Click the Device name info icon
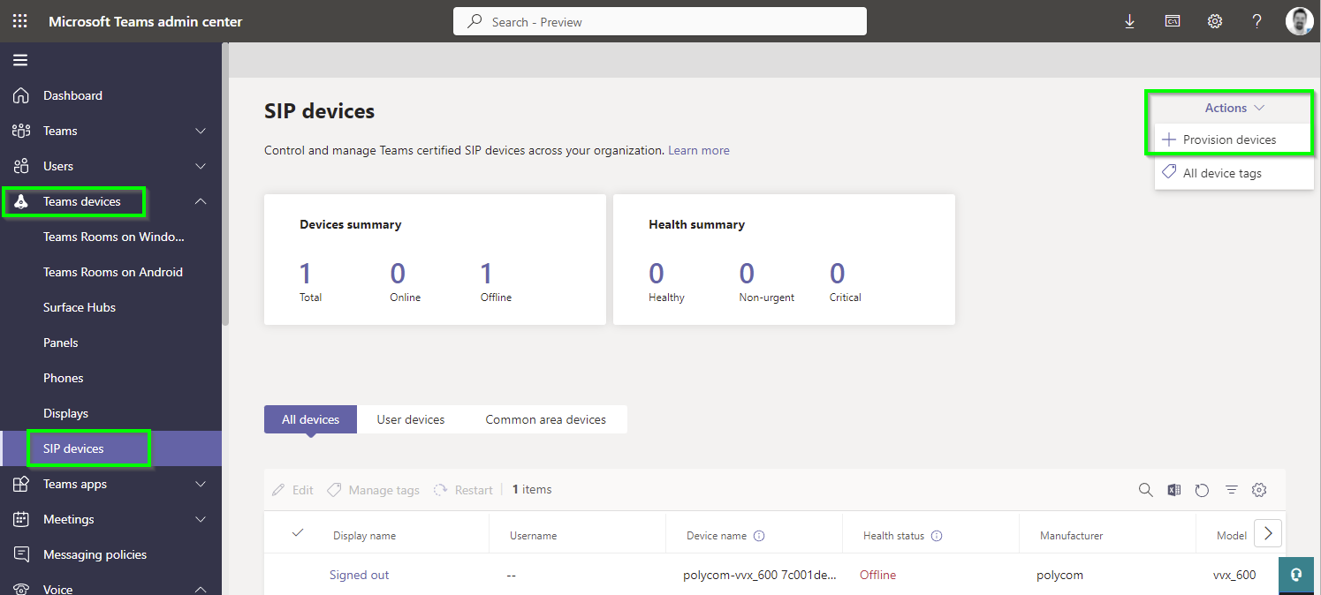This screenshot has width=1321, height=595. point(759,536)
